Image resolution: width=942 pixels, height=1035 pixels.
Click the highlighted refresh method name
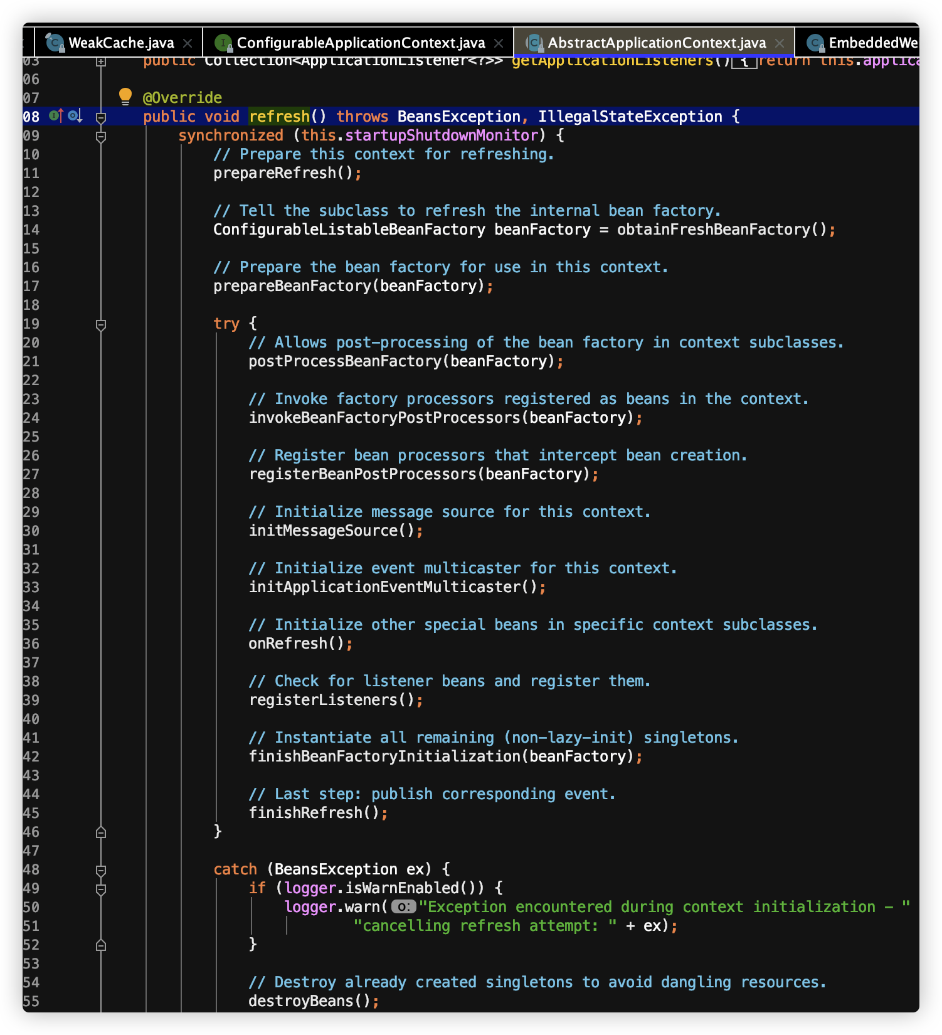click(x=279, y=116)
